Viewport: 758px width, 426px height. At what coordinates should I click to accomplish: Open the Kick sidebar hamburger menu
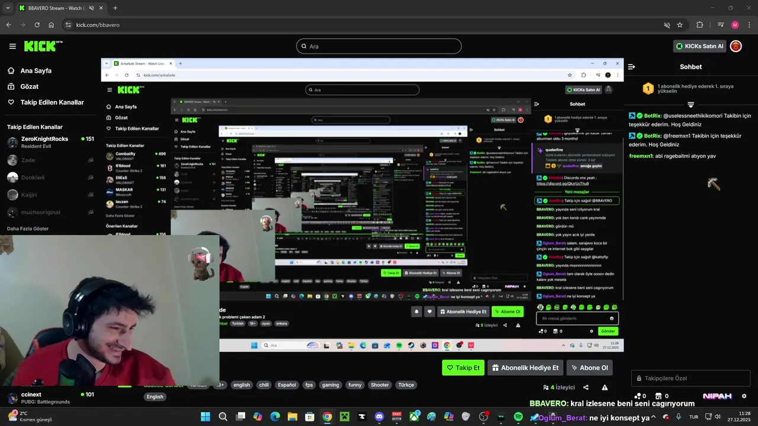click(12, 46)
